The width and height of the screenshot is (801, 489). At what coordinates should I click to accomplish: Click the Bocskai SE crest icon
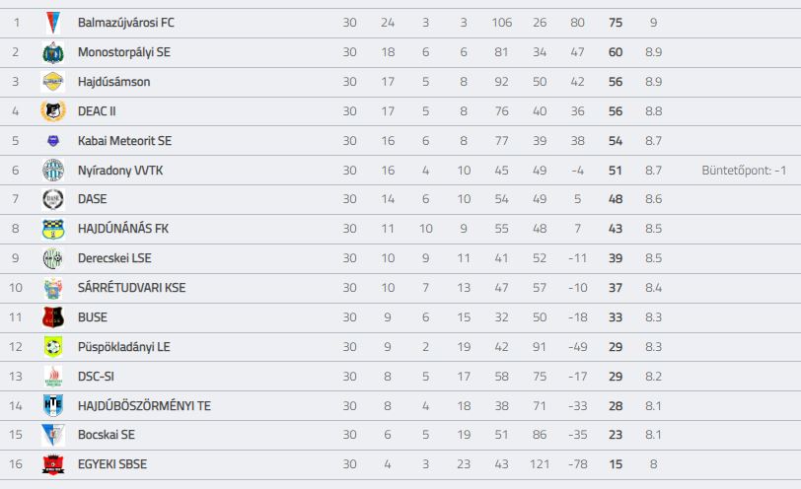pyautogui.click(x=53, y=436)
